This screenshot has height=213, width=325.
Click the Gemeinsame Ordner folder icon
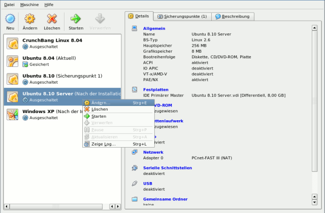[x=135, y=199]
